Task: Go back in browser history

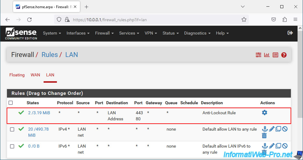Action: [x=8, y=19]
